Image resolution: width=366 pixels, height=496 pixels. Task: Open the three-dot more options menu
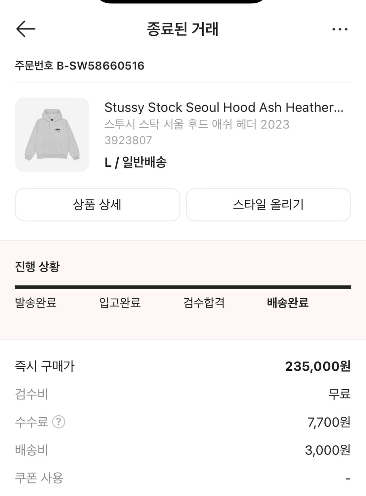pos(340,29)
